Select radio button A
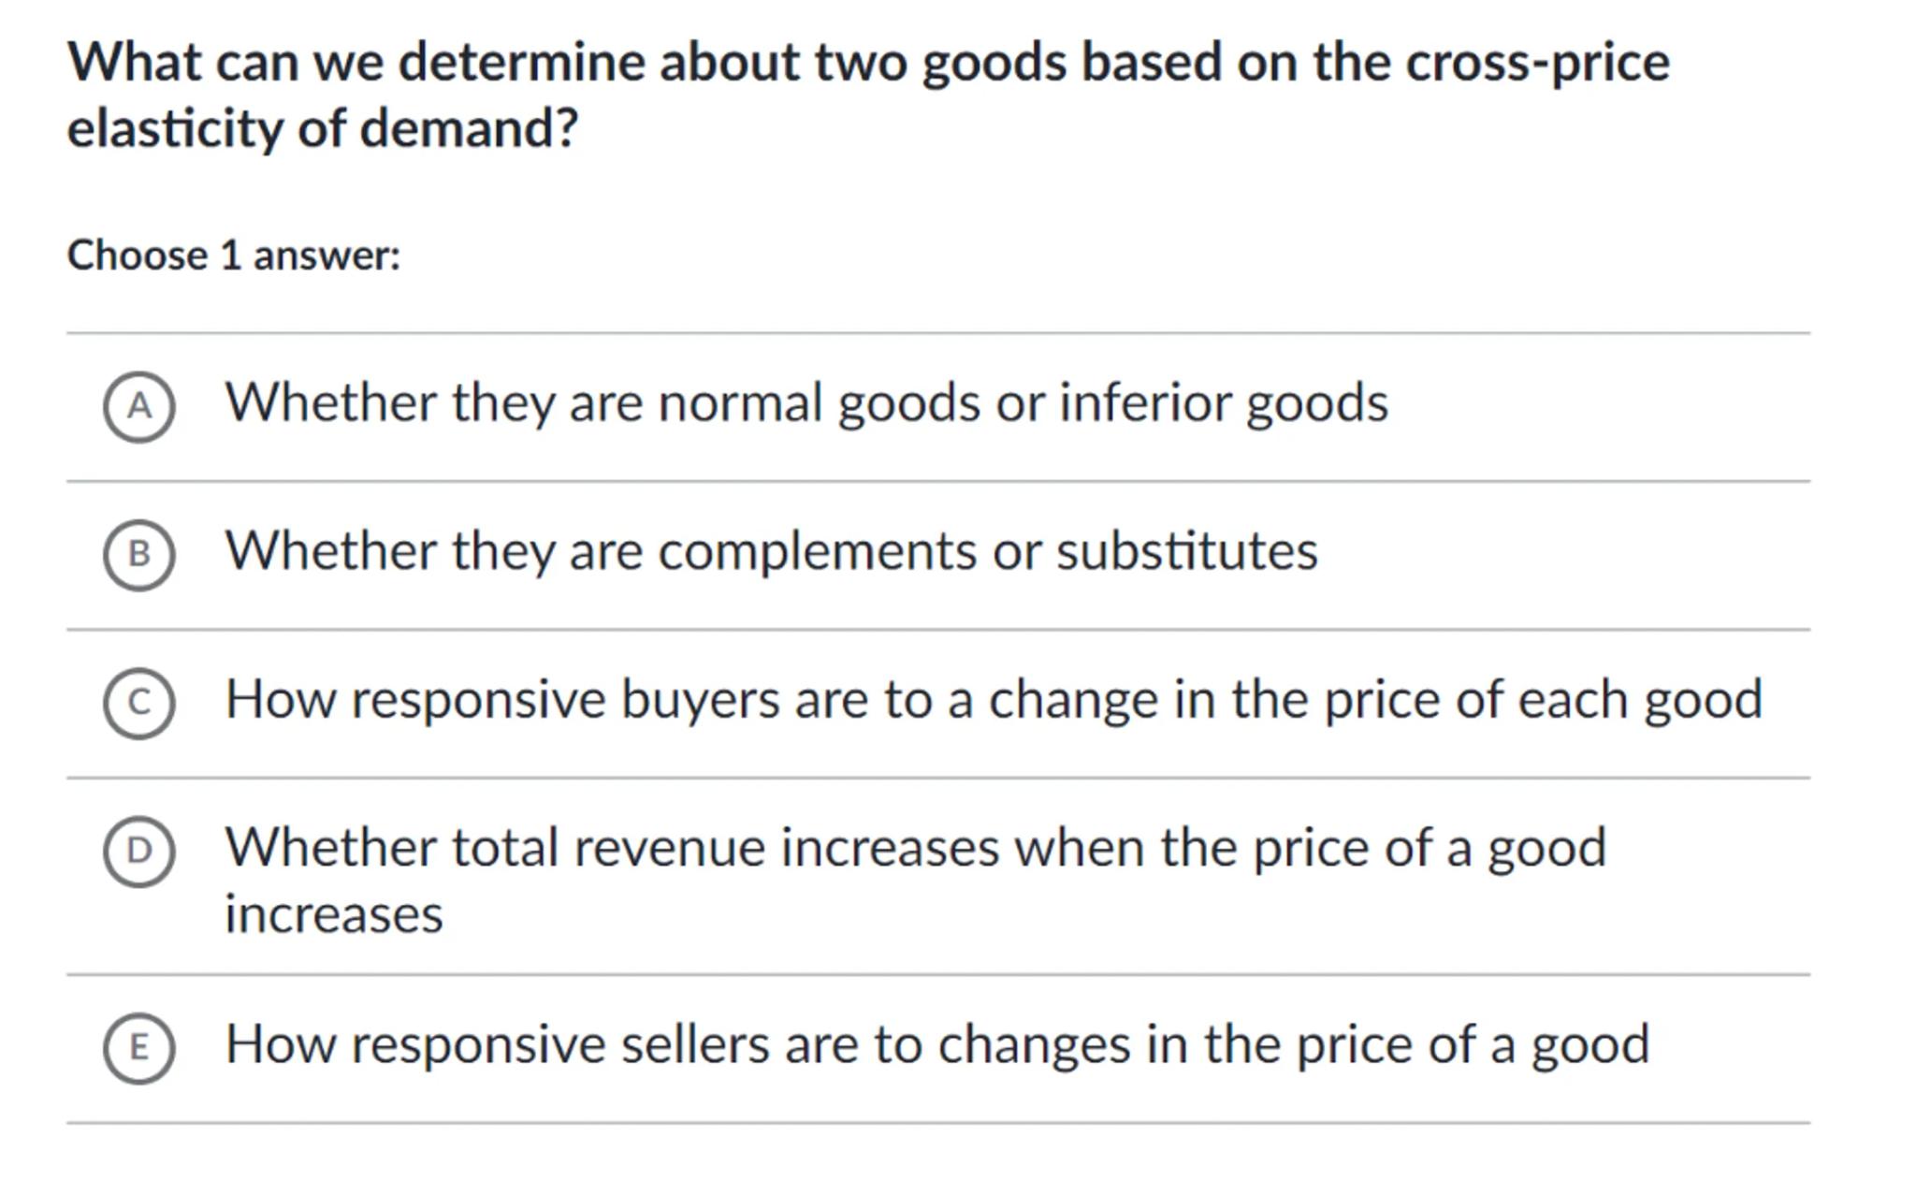Viewport: 1916px width, 1195px height. (x=138, y=406)
